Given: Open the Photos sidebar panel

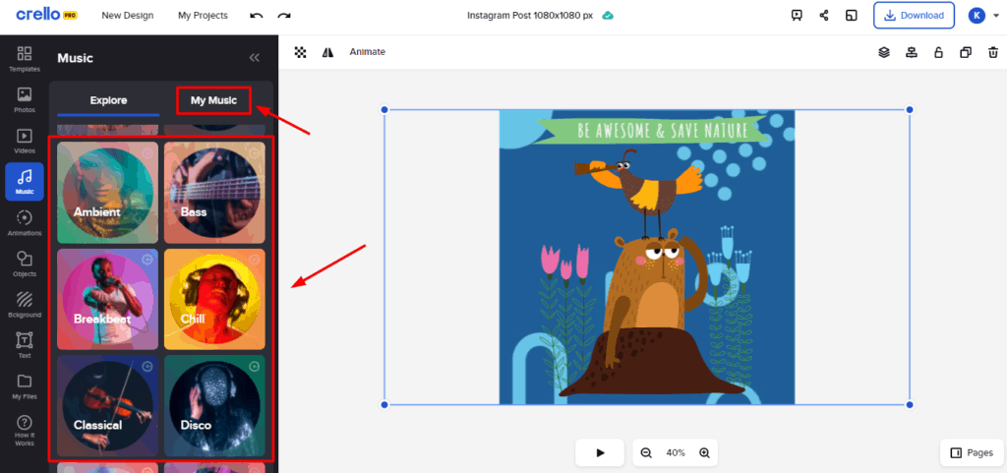Looking at the screenshot, I should coord(25,99).
